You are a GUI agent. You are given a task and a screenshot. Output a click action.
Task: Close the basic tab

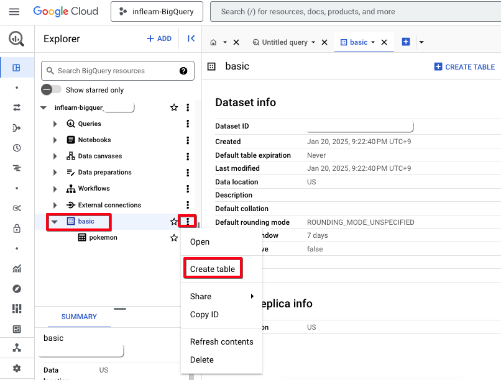pyautogui.click(x=384, y=42)
